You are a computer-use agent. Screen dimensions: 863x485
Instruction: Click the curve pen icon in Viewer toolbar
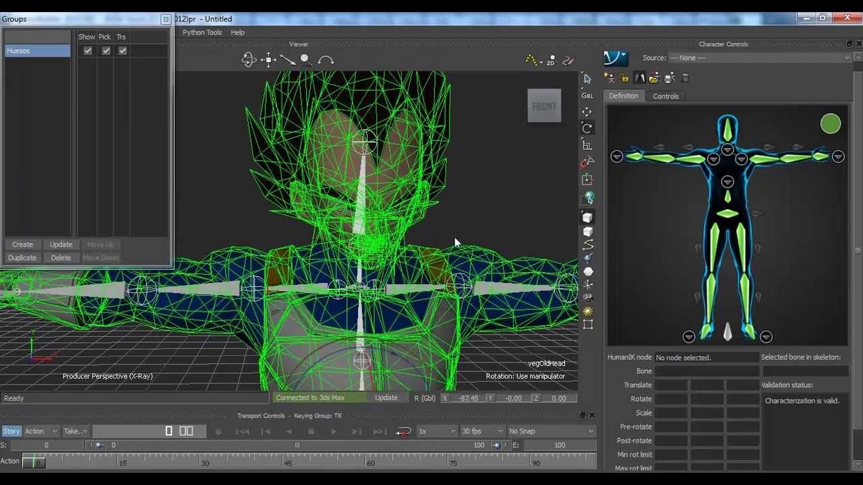[x=568, y=60]
